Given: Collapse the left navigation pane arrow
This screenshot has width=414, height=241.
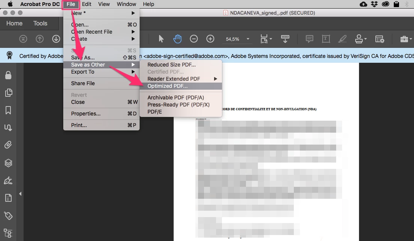Looking at the screenshot, I should click(x=20, y=194).
